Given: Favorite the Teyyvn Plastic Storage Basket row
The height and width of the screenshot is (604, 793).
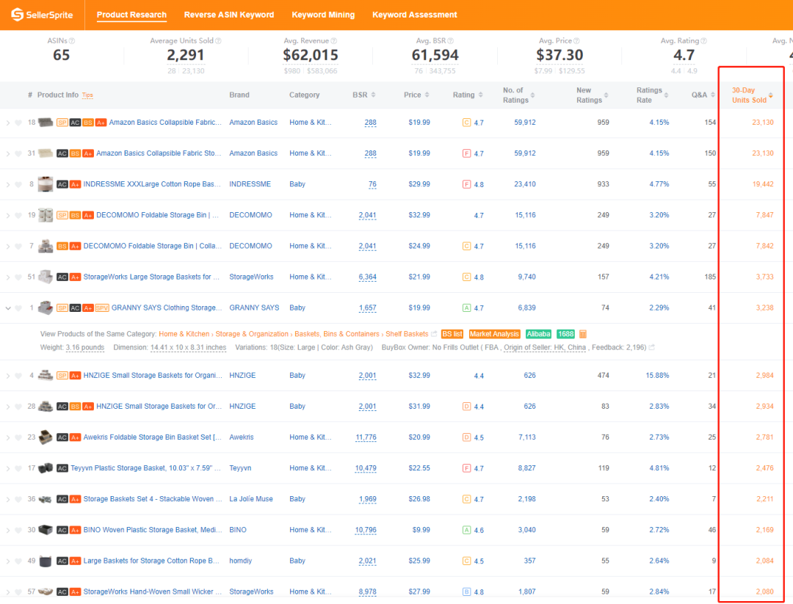Looking at the screenshot, I should pyautogui.click(x=18, y=468).
